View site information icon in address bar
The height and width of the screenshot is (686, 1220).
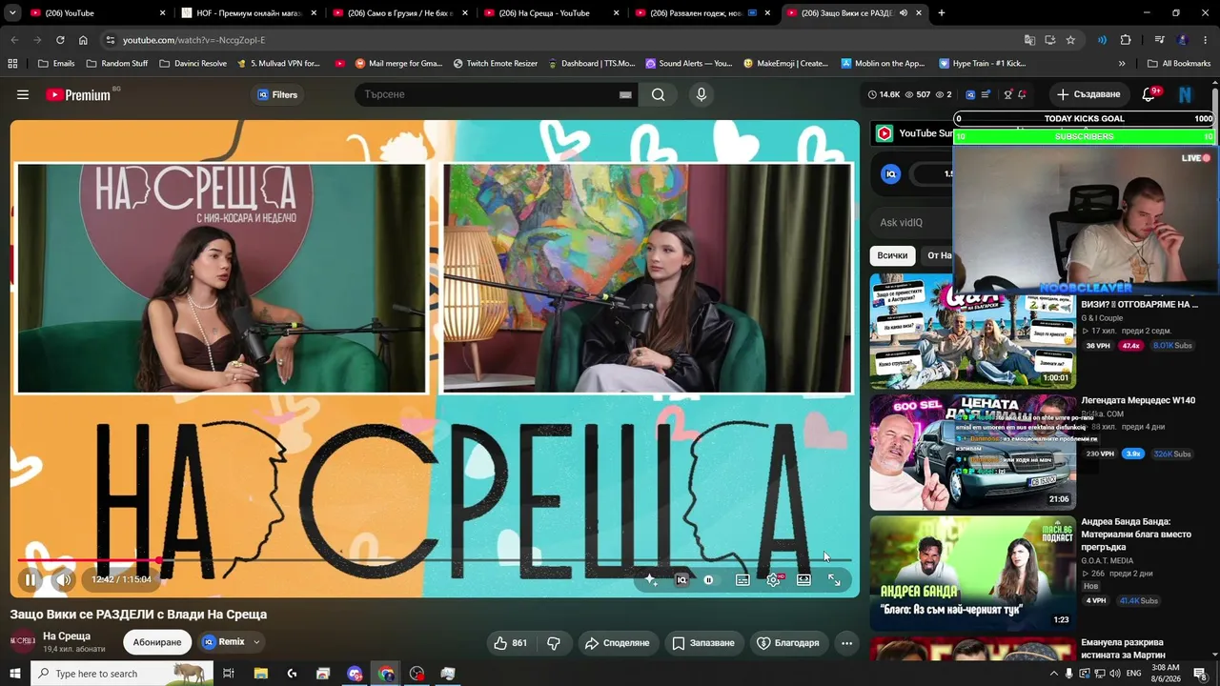click(x=111, y=40)
